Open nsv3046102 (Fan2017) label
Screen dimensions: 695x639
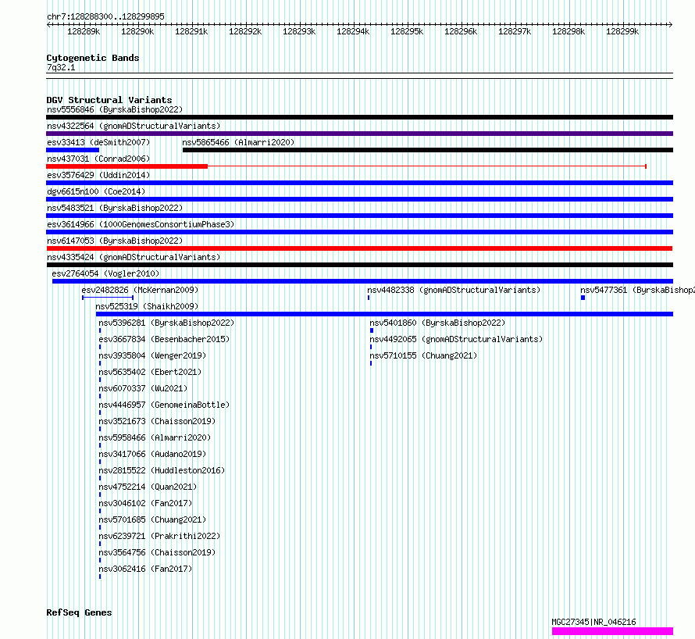click(145, 503)
